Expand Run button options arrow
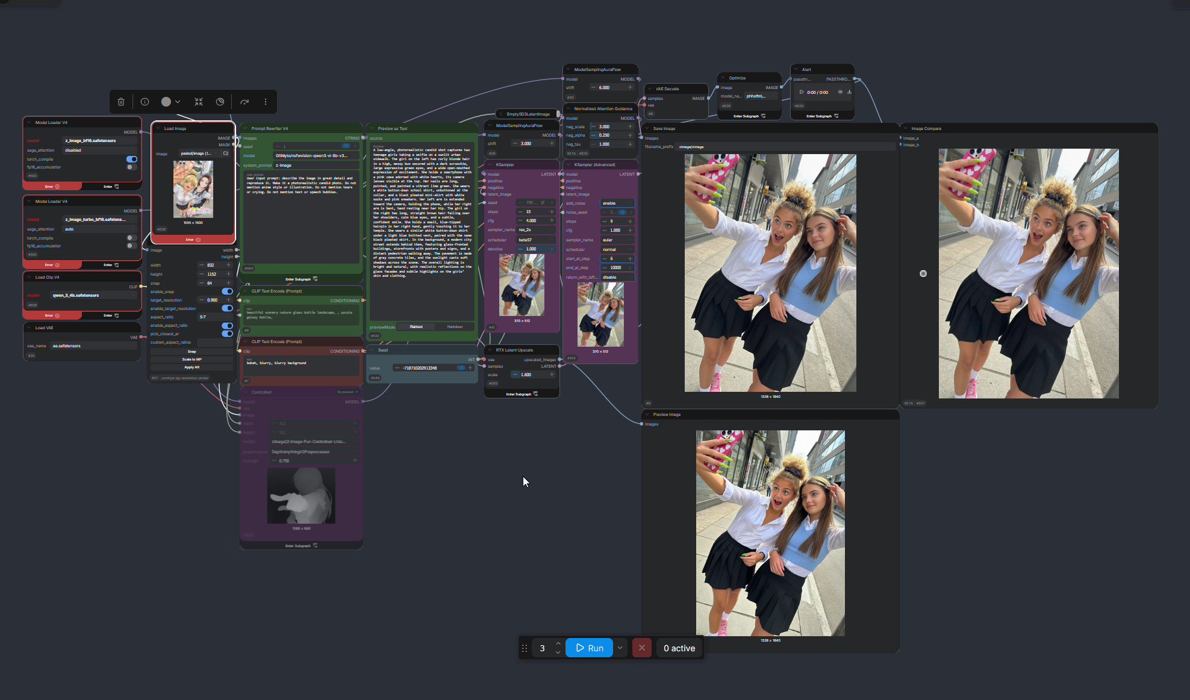 [x=620, y=648]
